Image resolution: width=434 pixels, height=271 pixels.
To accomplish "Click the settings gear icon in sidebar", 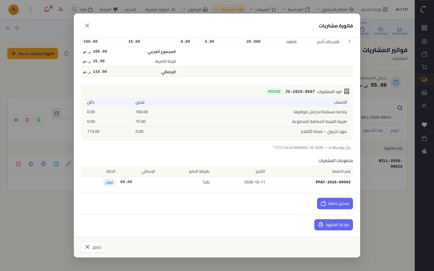I will [x=424, y=41].
